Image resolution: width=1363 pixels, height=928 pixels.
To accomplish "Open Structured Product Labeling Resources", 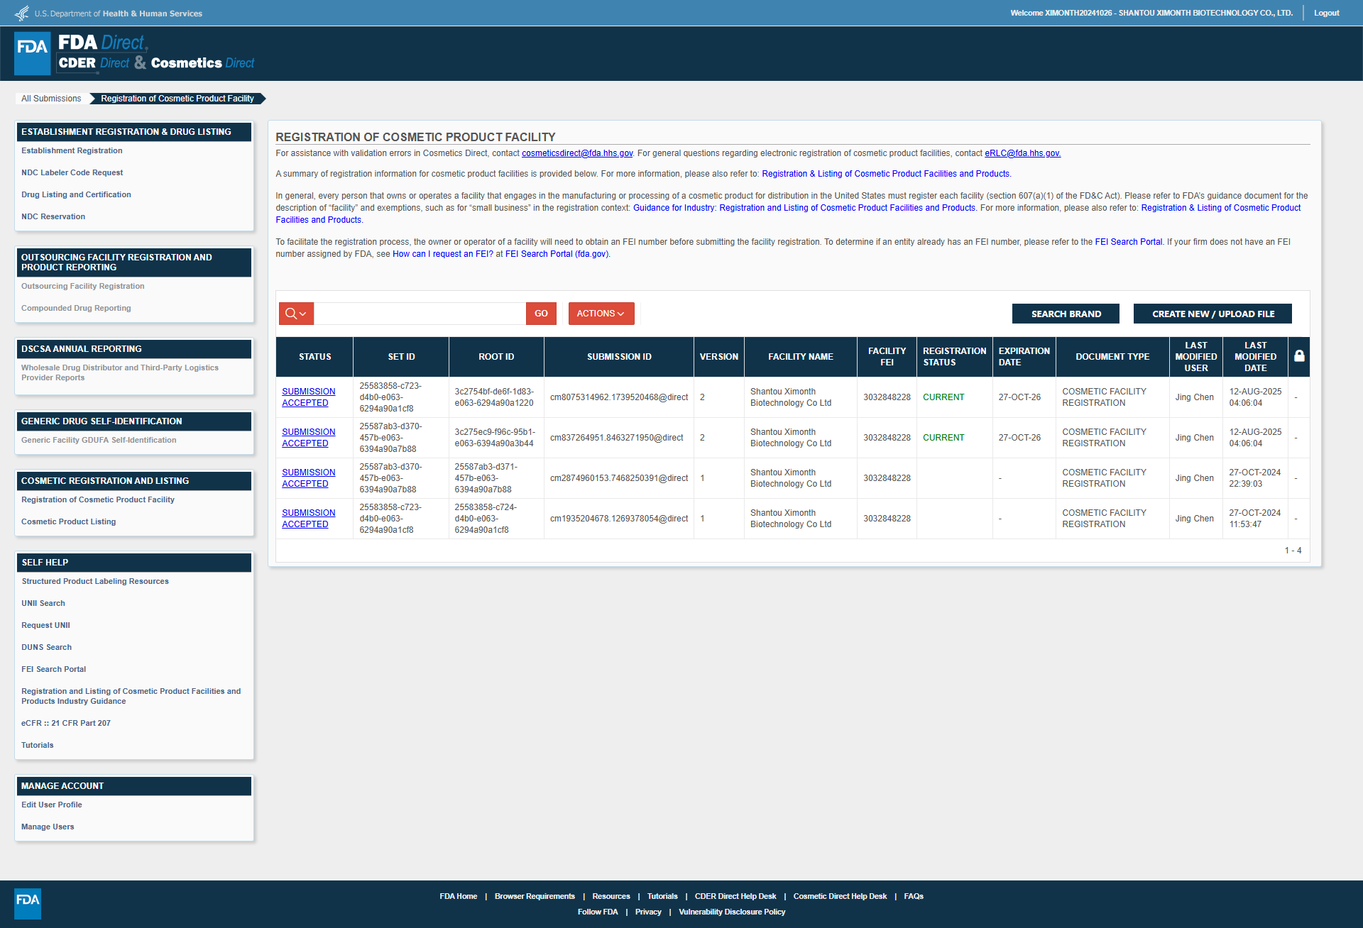I will click(x=95, y=581).
